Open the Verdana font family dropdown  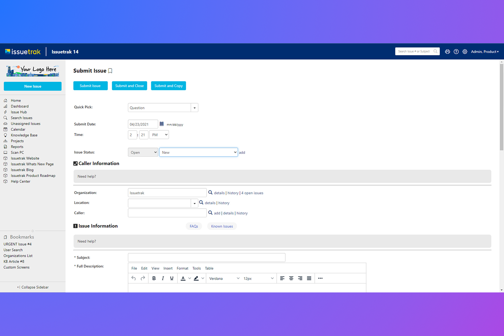coord(224,278)
